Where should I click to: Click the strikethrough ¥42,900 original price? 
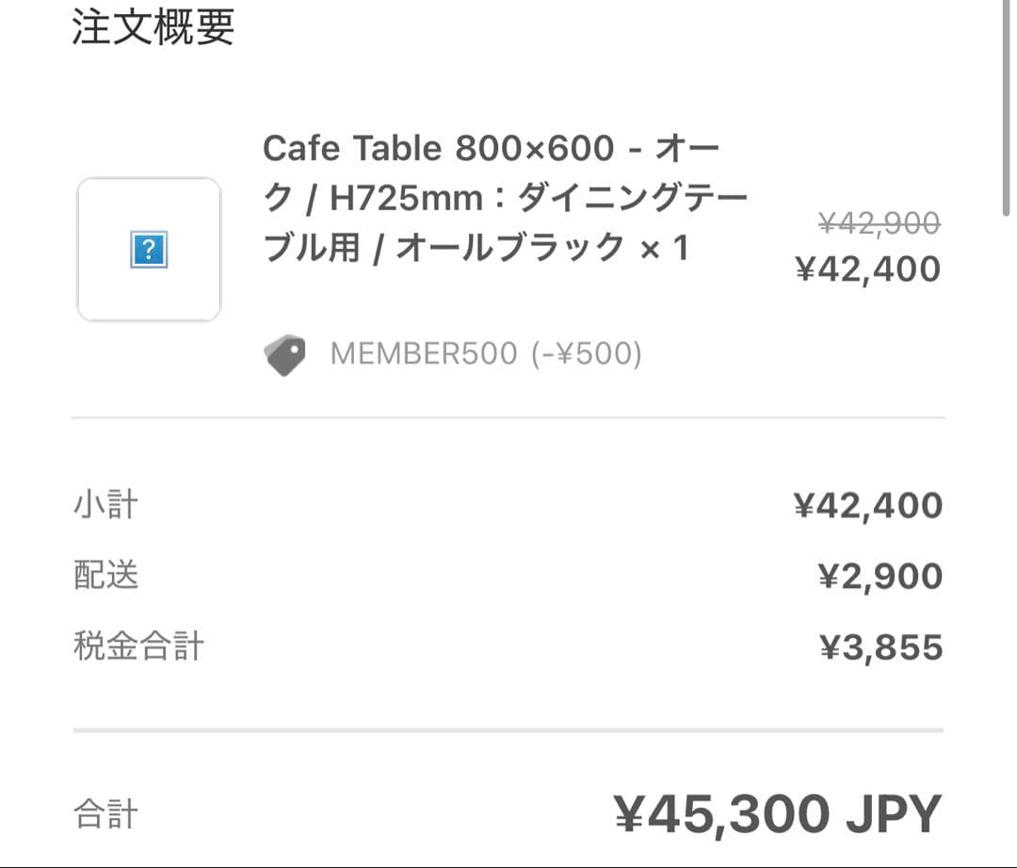[879, 223]
